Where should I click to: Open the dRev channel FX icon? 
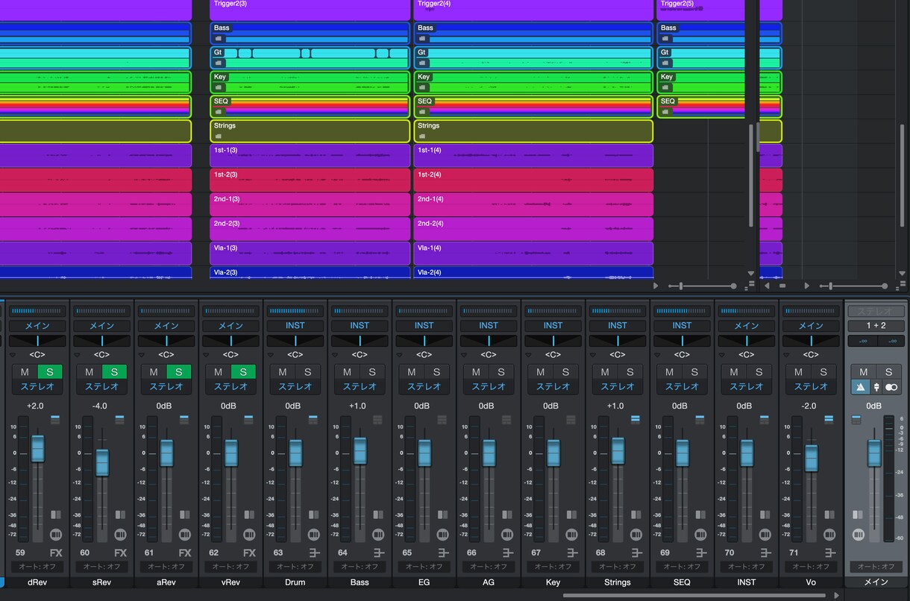coord(56,553)
